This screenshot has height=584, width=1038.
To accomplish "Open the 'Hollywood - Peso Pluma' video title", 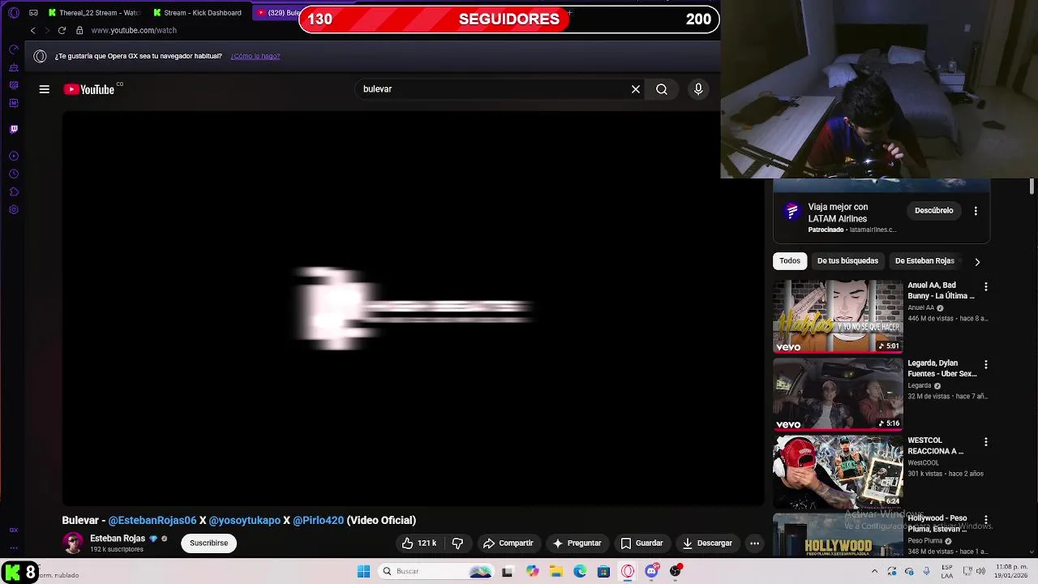I will click(x=939, y=523).
